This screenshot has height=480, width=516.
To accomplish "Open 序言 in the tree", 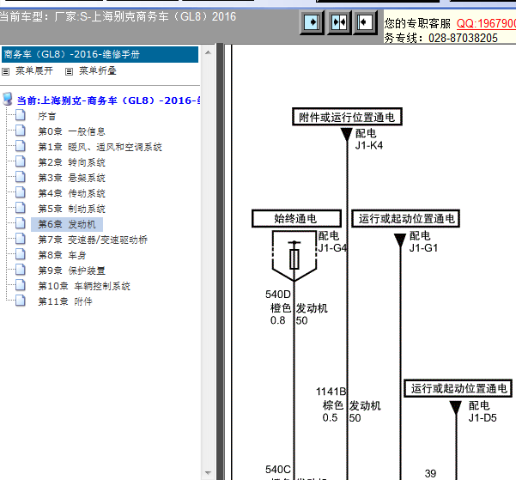I will click(46, 116).
